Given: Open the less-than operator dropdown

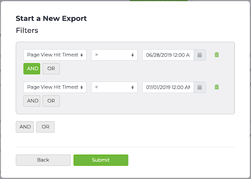Looking at the screenshot, I should 114,87.
